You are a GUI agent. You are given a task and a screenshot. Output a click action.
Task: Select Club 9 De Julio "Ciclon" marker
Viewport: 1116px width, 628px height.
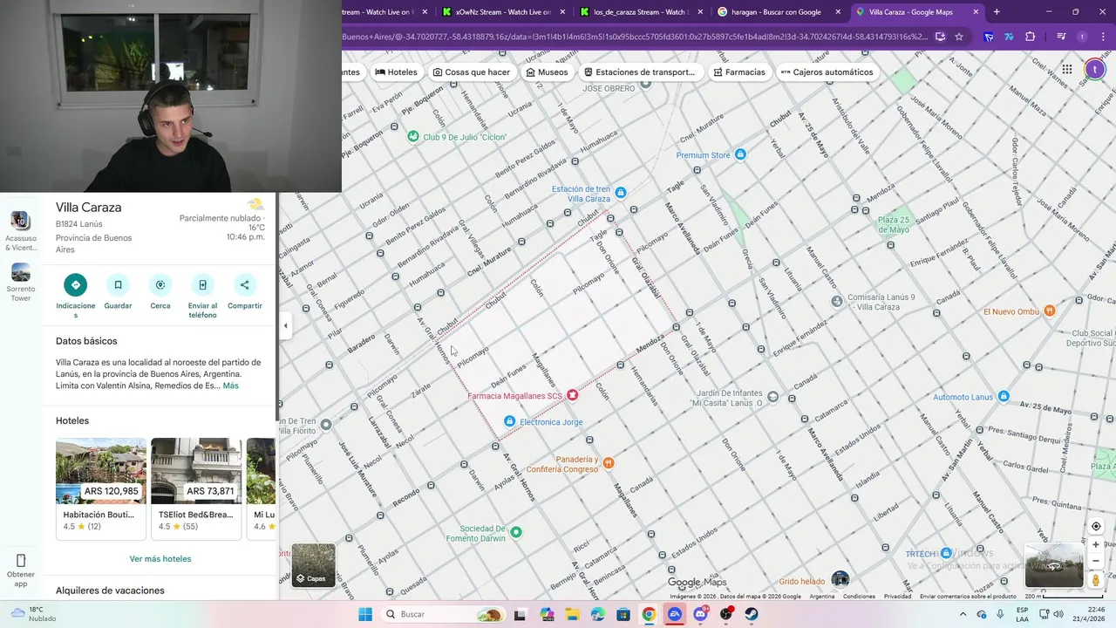tap(413, 137)
